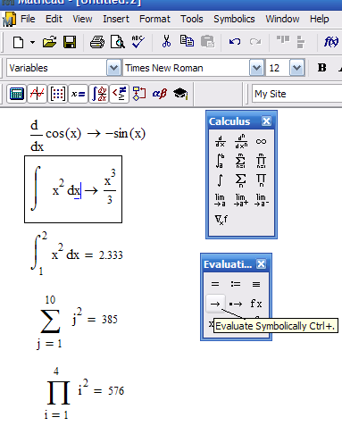
Task: Expand the Variables style dropdown
Action: 113,68
